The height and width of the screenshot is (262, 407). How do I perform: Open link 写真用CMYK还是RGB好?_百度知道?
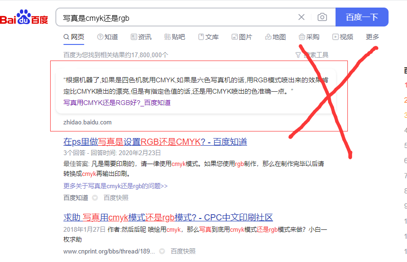(117, 103)
